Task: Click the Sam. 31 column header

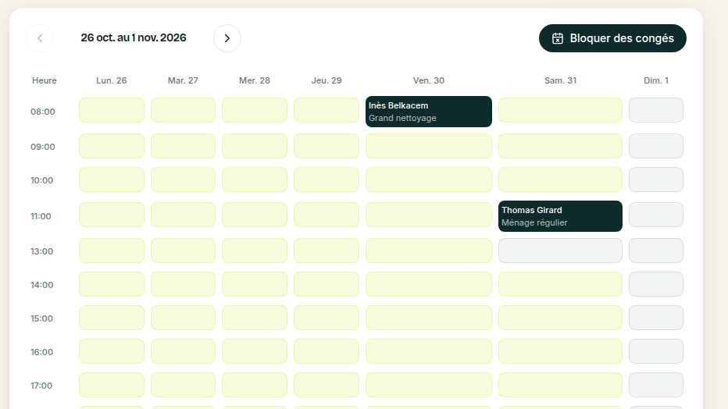Action: [x=560, y=80]
